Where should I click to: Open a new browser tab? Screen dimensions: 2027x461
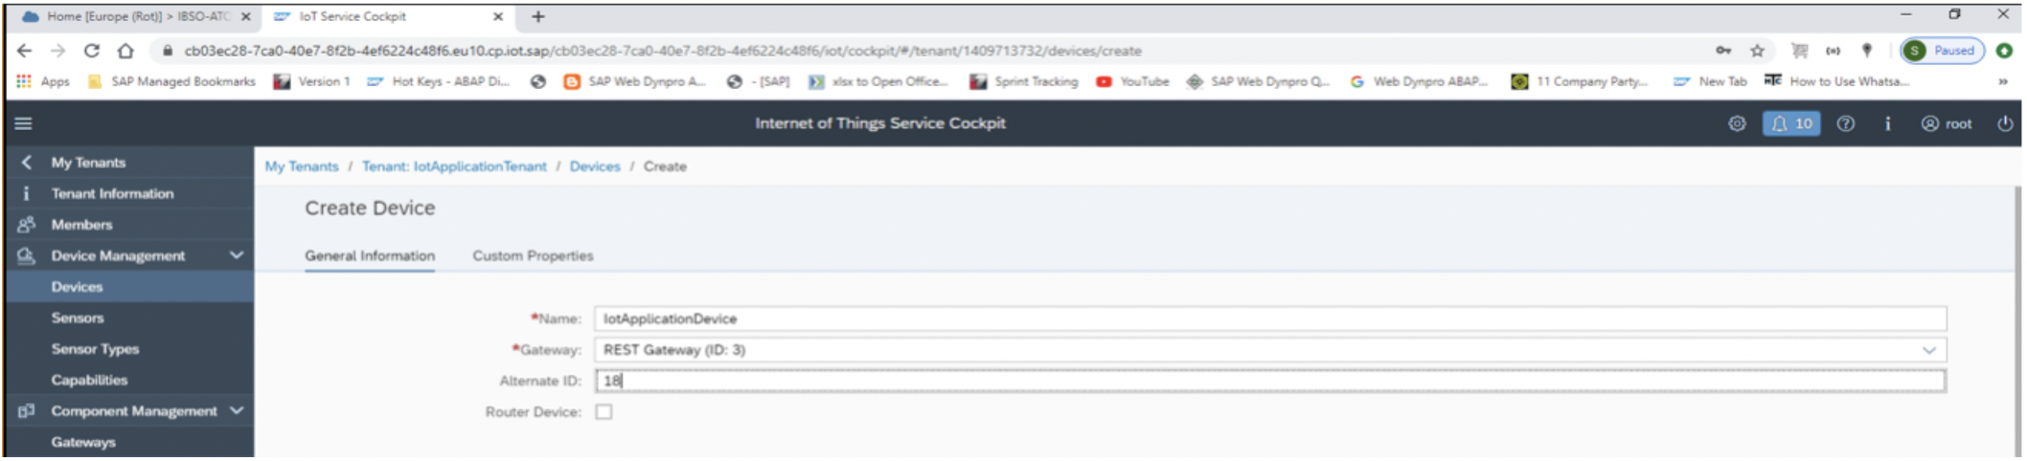[538, 16]
